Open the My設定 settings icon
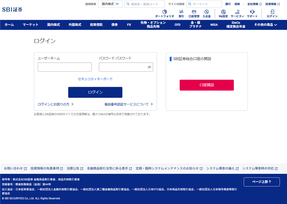 pyautogui.click(x=223, y=12)
